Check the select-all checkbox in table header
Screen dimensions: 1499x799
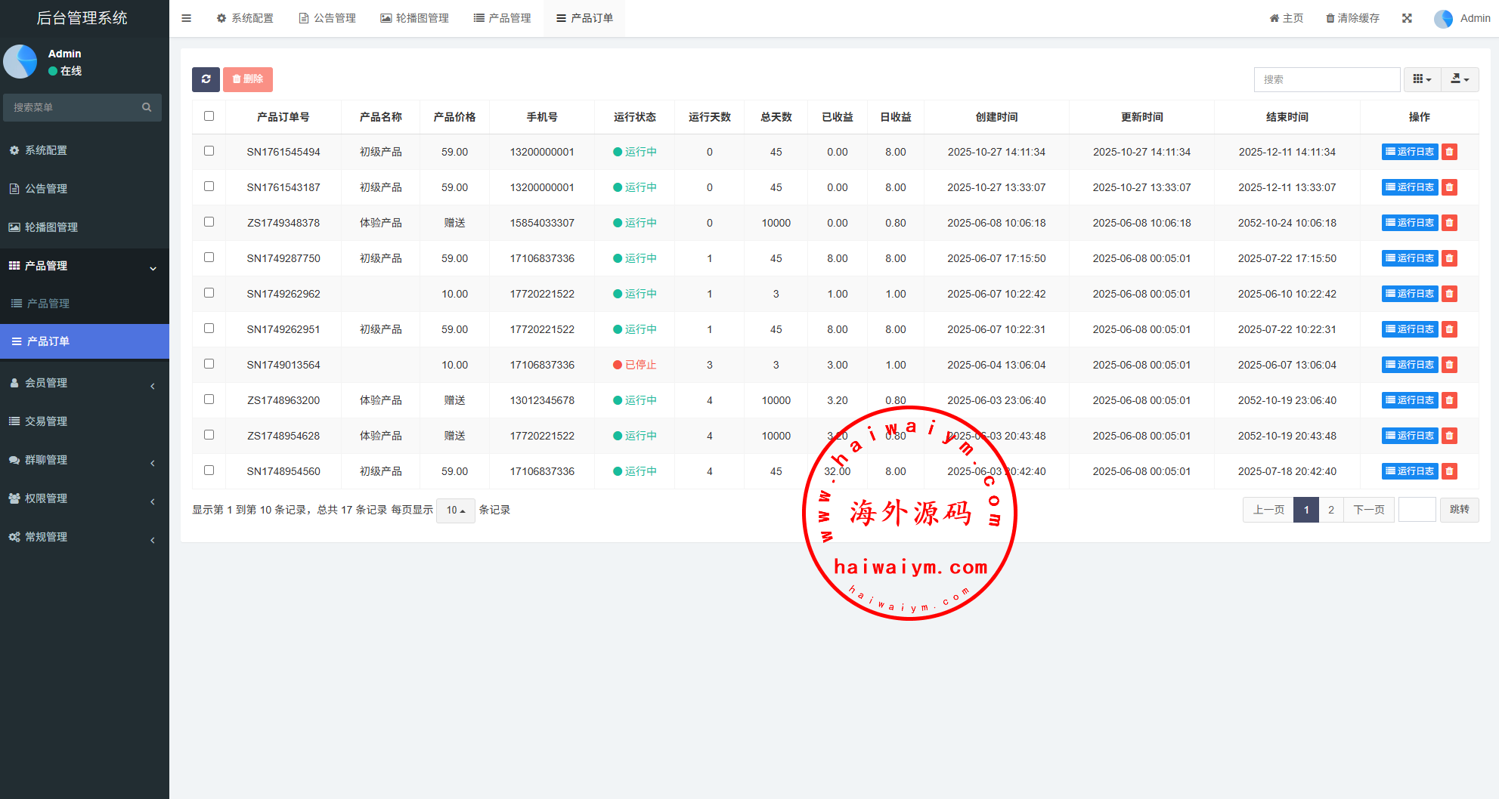209,116
